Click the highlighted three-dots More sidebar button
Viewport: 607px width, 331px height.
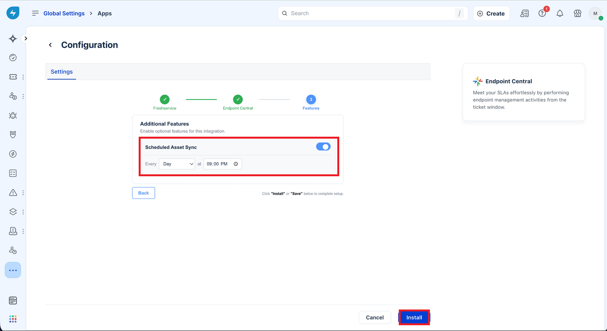[13, 270]
